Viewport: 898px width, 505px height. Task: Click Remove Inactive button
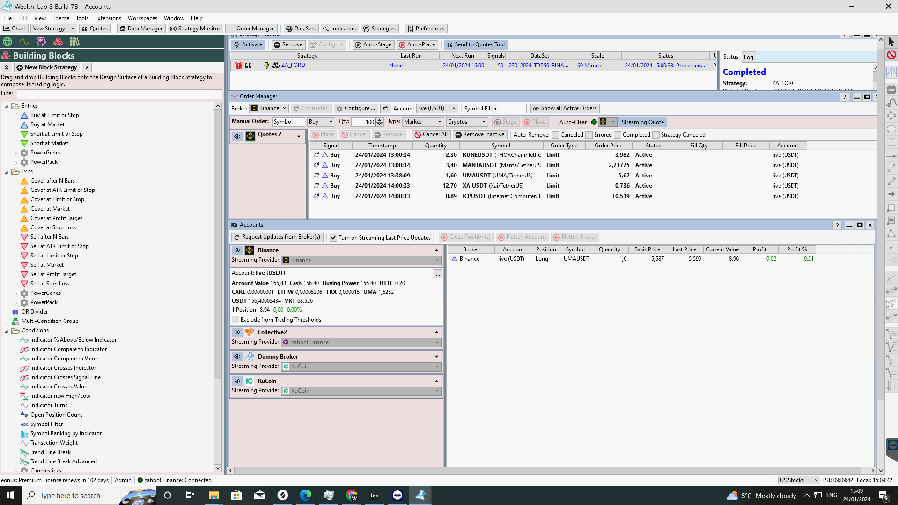pos(480,135)
